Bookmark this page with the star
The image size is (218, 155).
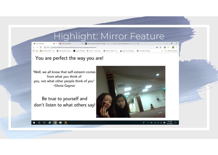[160, 47]
